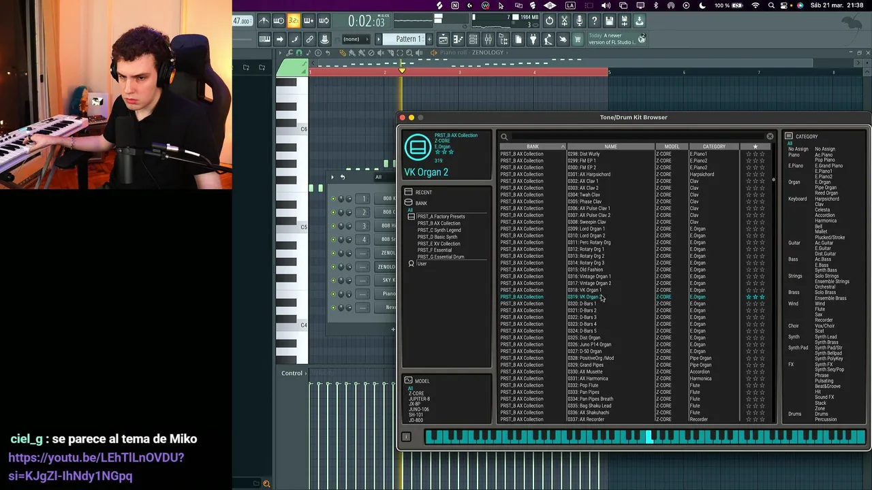Open macOS Control Center in menu bar
Image resolution: width=872 pixels, height=490 pixels.
(783, 5)
